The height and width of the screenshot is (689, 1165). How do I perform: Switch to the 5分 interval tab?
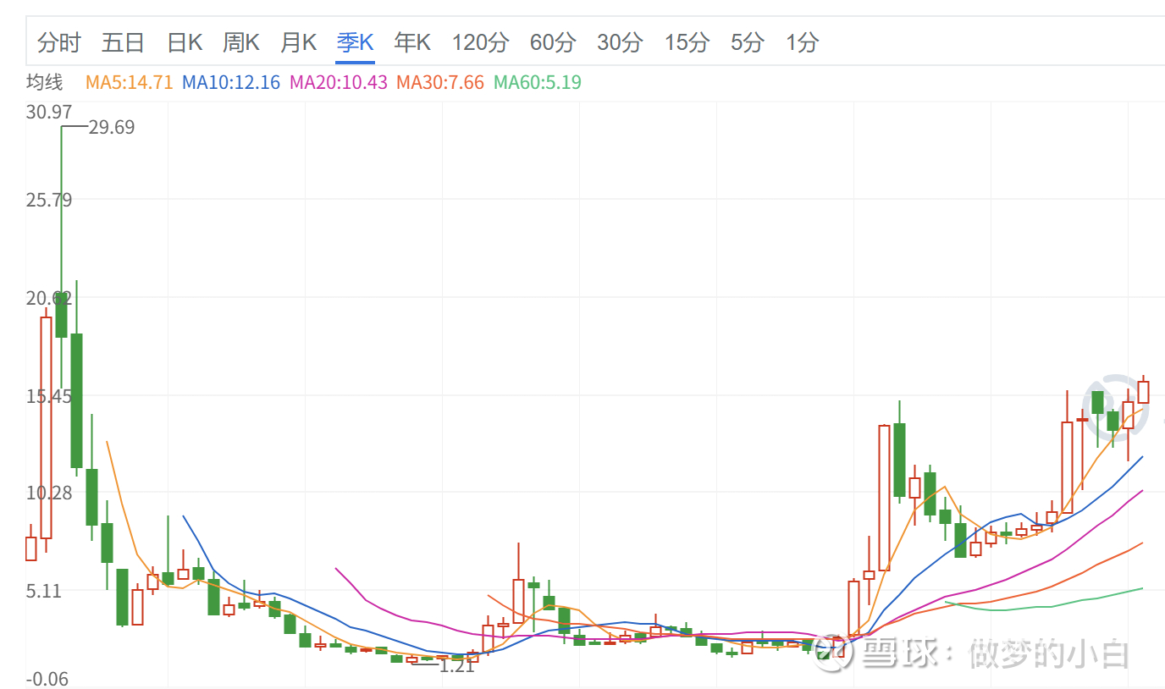pos(748,41)
